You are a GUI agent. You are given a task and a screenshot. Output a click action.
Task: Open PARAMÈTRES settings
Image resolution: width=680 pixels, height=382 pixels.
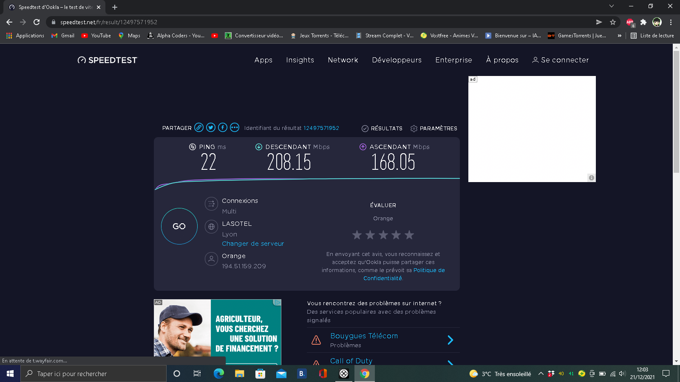click(x=434, y=128)
